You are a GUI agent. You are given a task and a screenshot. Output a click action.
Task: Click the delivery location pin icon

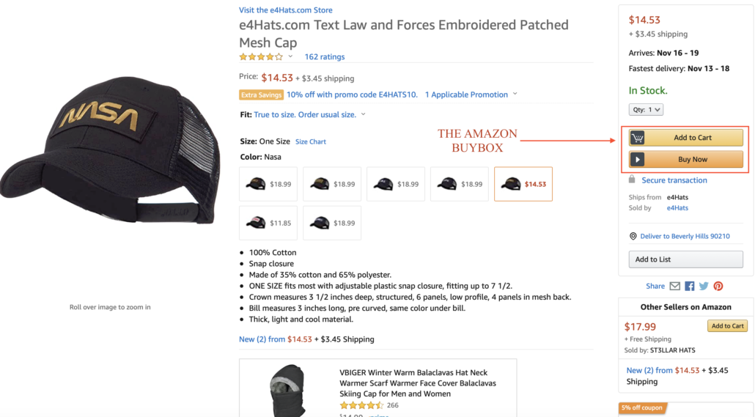(x=633, y=236)
